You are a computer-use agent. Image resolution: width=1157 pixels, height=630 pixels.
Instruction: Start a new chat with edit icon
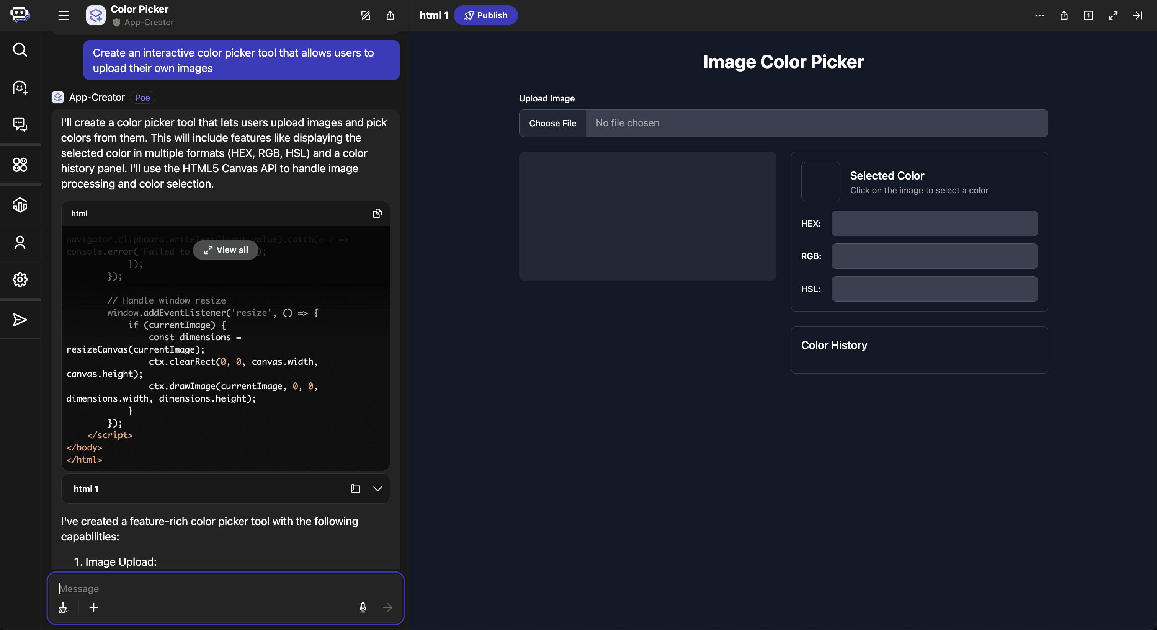(366, 15)
